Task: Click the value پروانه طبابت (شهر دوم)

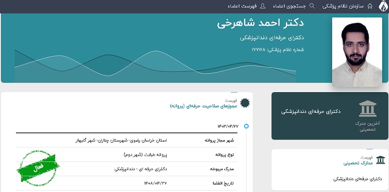Action: coord(145,155)
